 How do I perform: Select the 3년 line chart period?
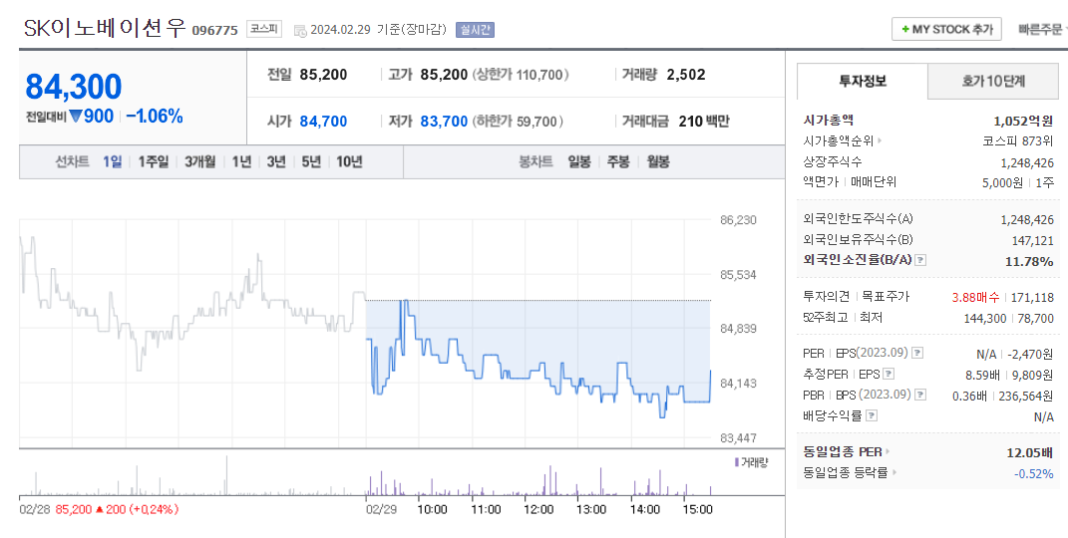(x=276, y=161)
